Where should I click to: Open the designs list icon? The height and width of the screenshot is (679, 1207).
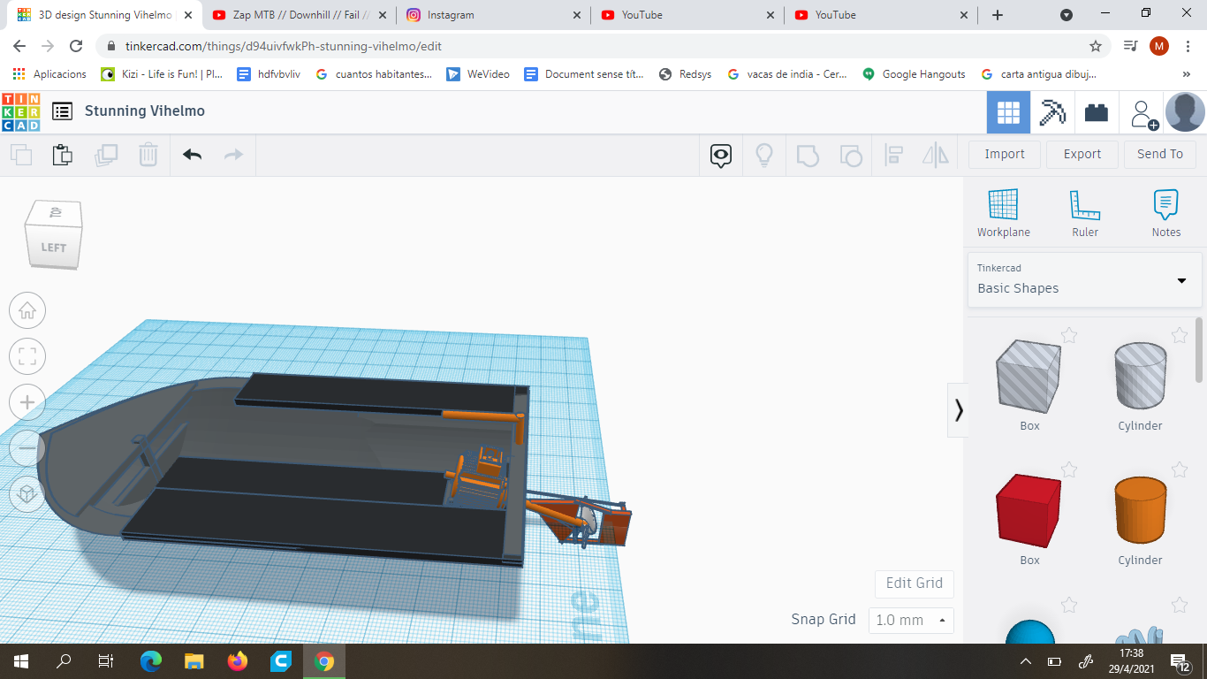[x=62, y=111]
